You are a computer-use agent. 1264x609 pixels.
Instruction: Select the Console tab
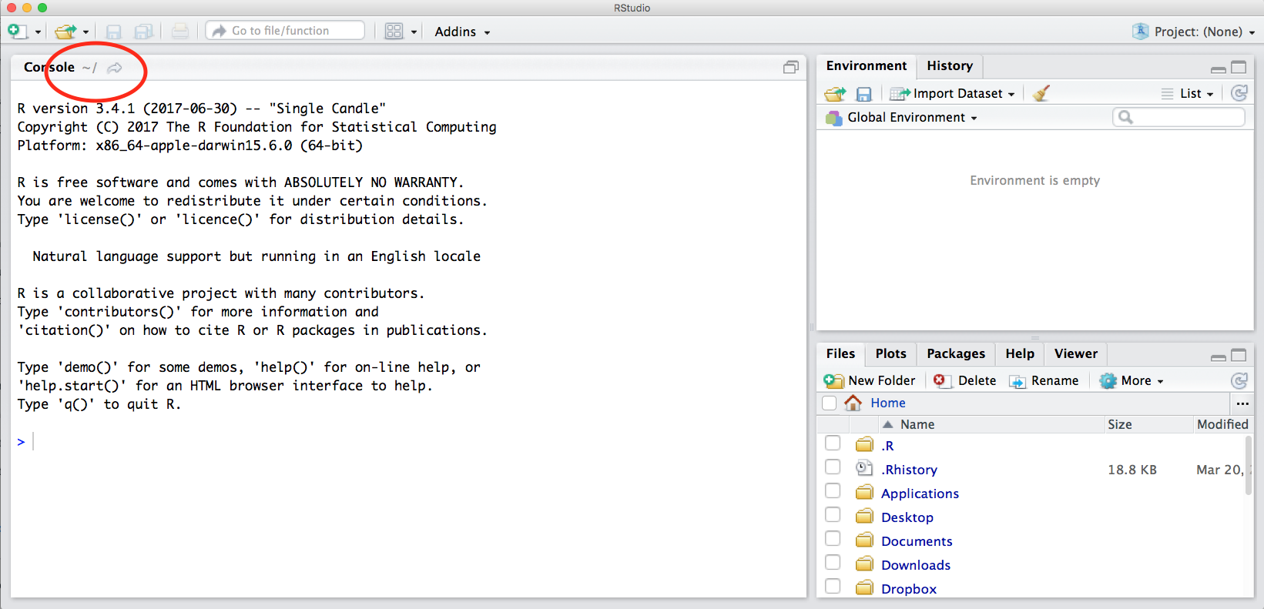click(x=49, y=67)
